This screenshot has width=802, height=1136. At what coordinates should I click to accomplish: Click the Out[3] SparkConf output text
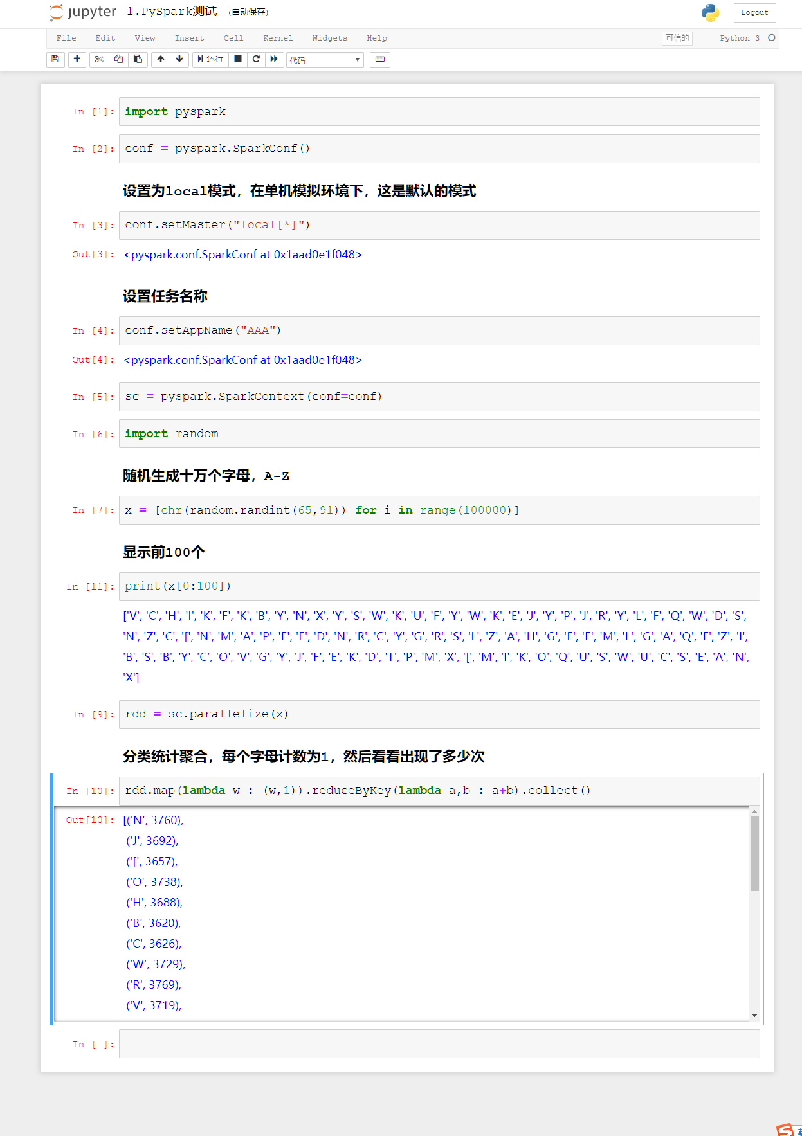point(242,255)
